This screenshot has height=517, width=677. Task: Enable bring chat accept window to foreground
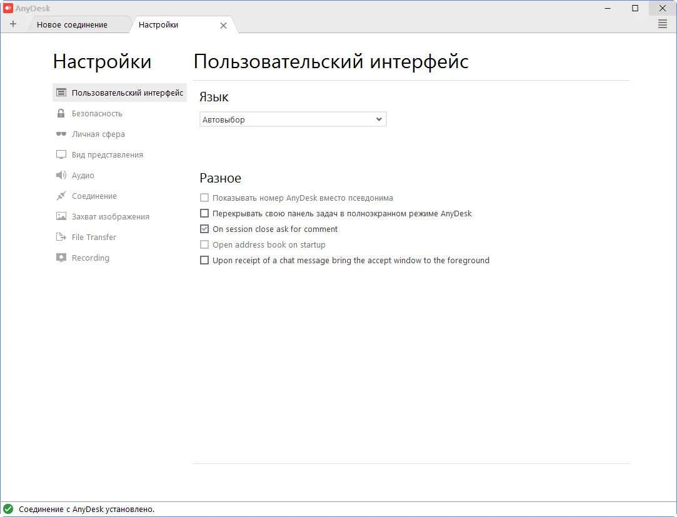pos(204,261)
